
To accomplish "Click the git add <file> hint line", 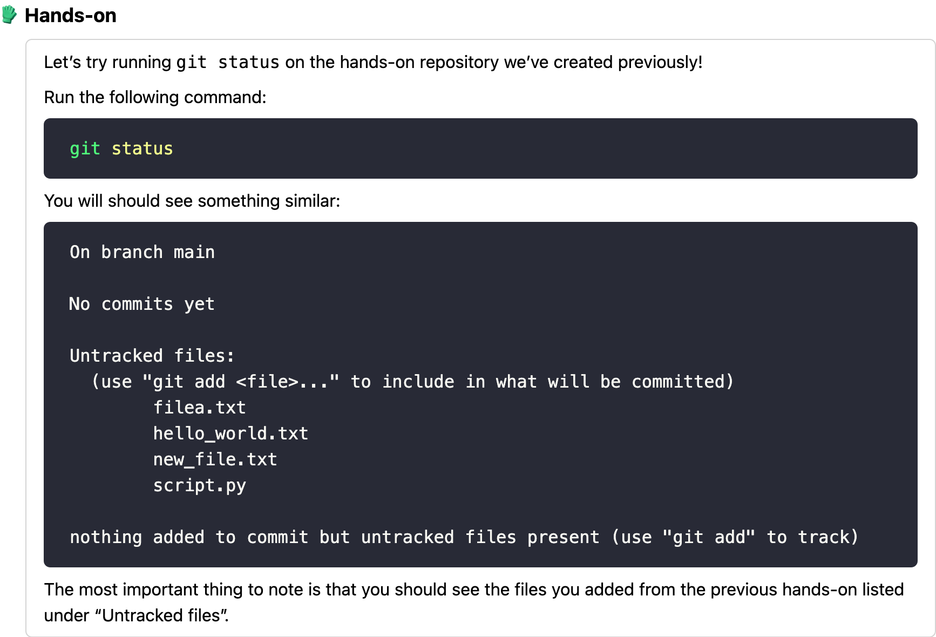I will 412,382.
